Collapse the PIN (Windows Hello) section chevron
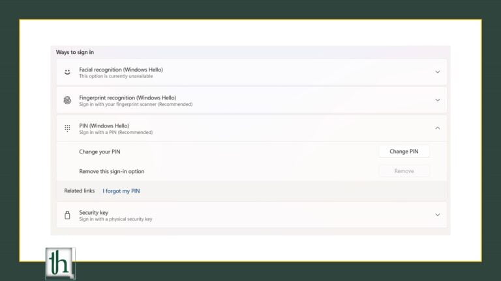 [x=437, y=128]
